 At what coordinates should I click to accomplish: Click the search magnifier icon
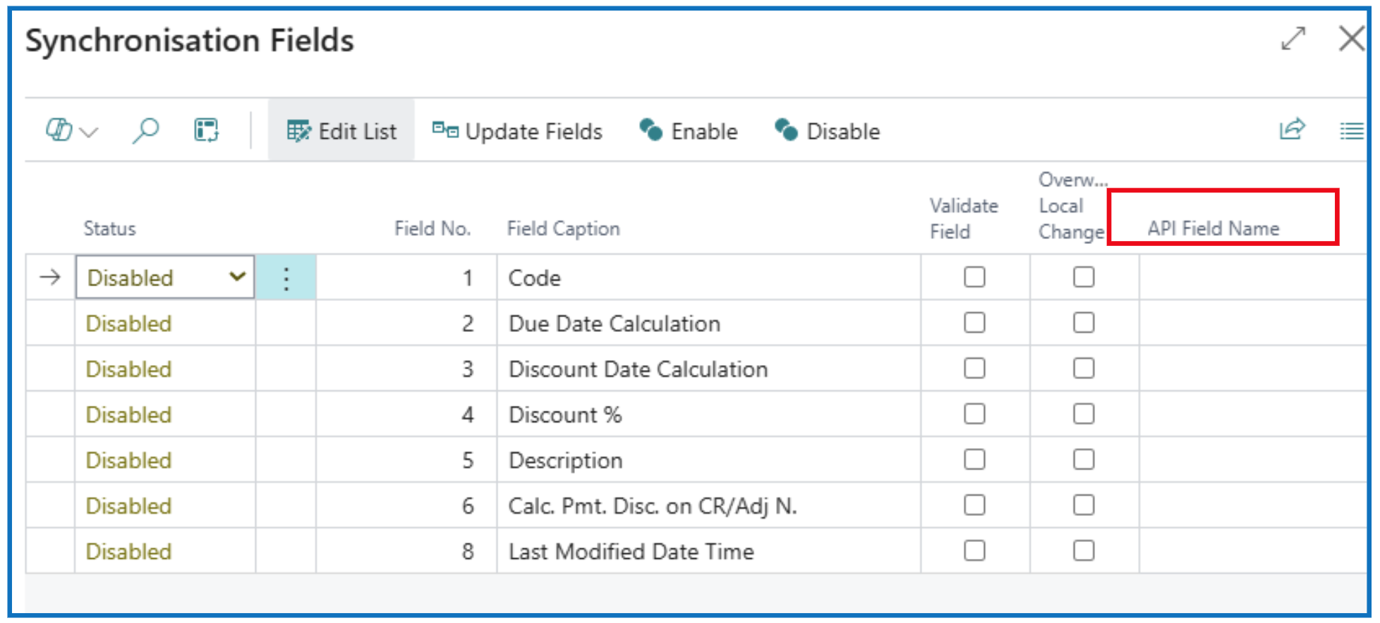coord(145,130)
